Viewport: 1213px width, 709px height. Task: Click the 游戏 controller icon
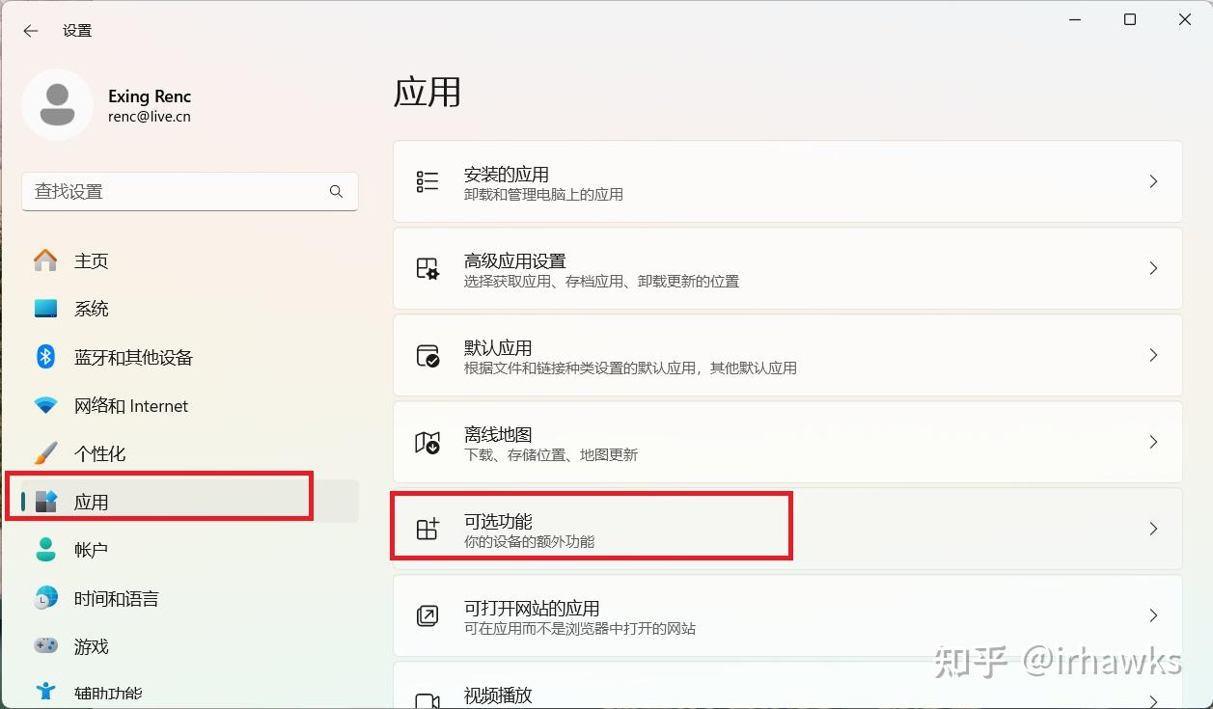pyautogui.click(x=45, y=645)
